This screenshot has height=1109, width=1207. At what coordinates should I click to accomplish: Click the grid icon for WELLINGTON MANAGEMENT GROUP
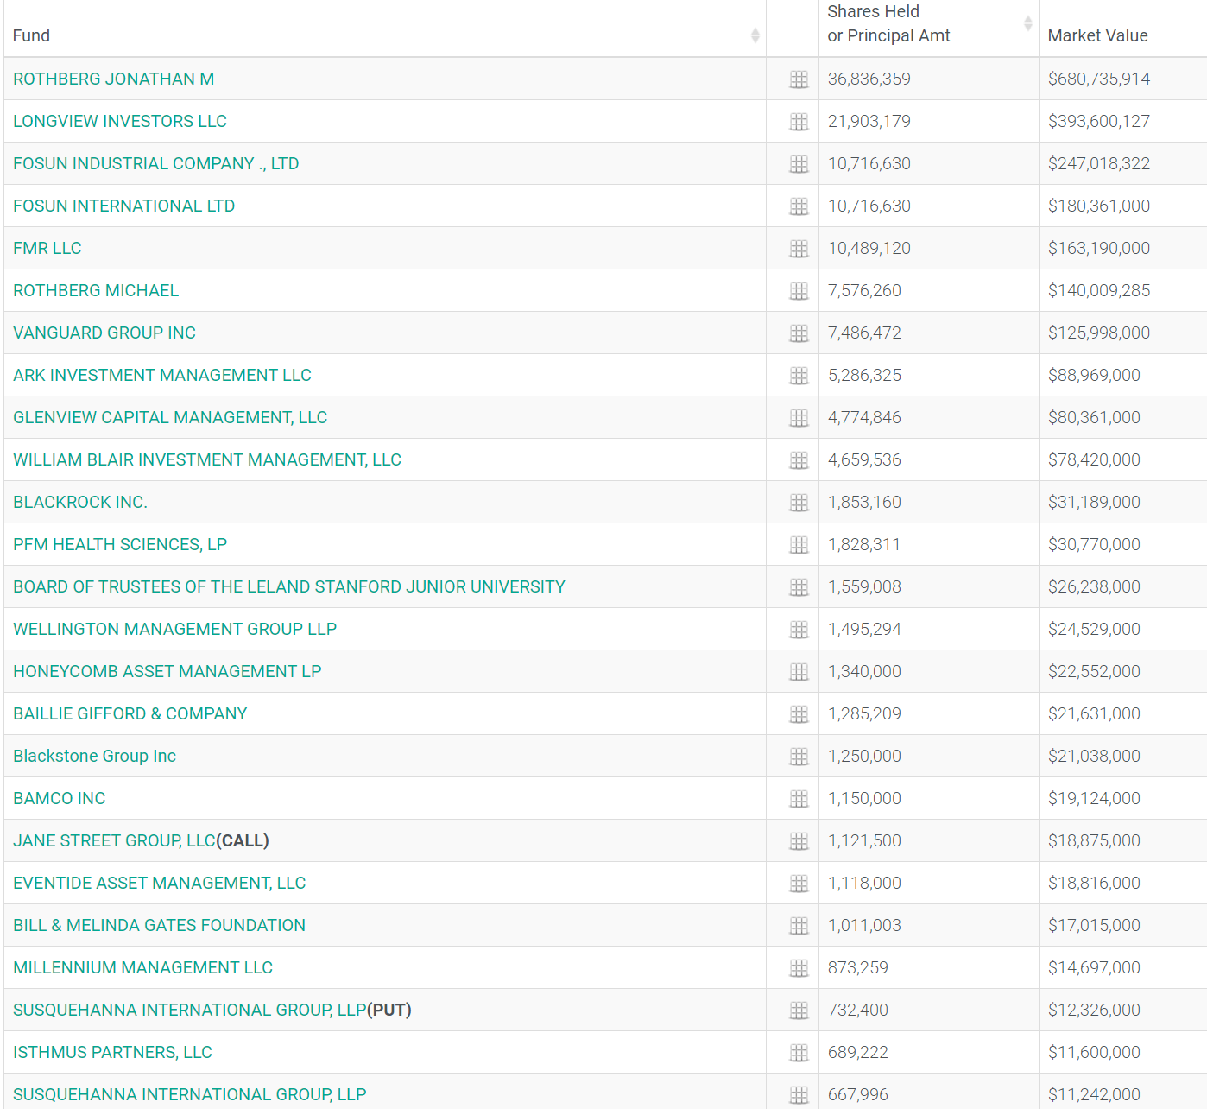click(799, 630)
